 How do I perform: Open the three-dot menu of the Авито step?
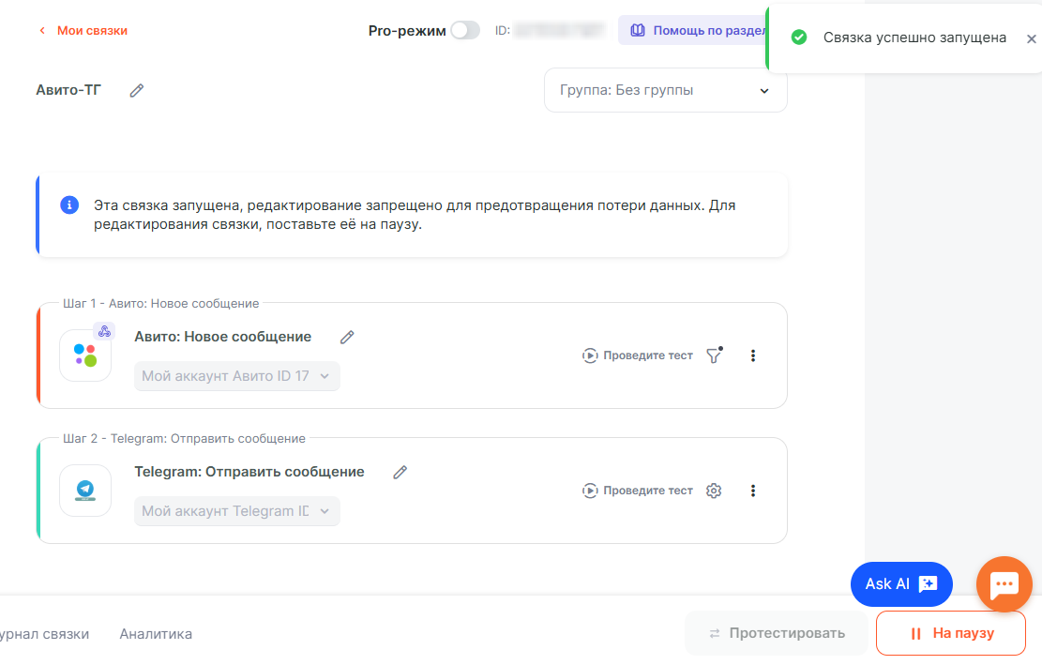tap(752, 355)
